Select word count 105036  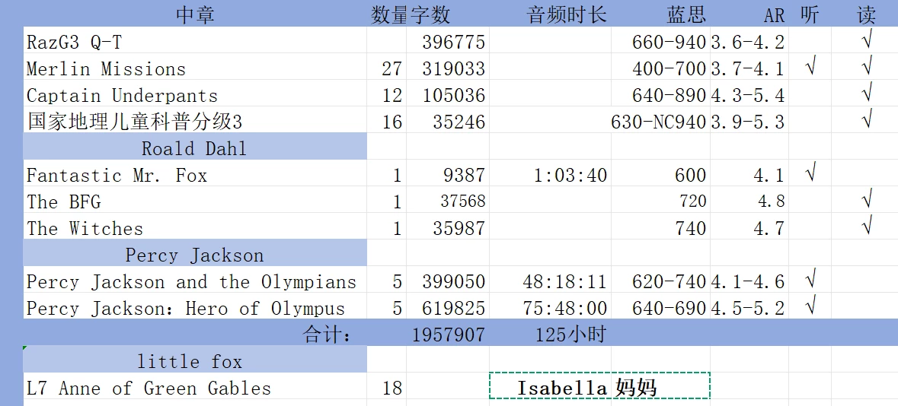(x=448, y=94)
